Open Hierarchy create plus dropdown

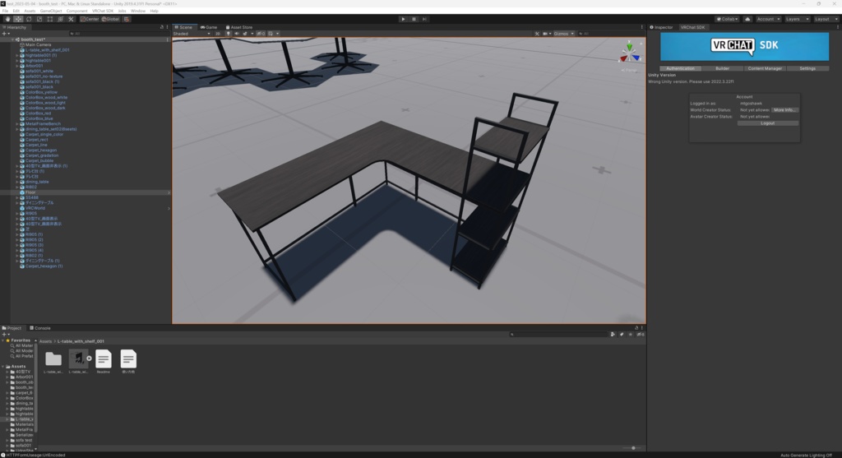(6, 33)
